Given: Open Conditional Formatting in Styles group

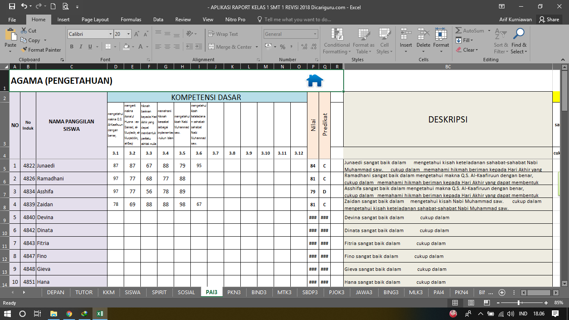Looking at the screenshot, I should (337, 41).
